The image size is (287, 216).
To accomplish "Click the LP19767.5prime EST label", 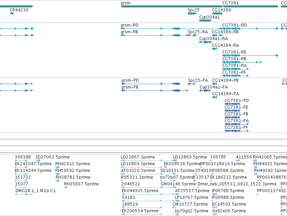I will [192, 197].
